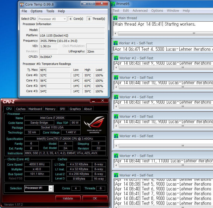Switch to the CPU tab in CPU-Z

[x=9, y=109]
